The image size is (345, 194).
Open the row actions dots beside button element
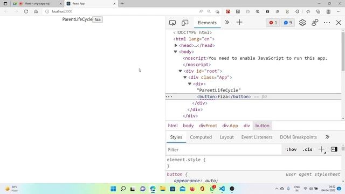(x=169, y=96)
